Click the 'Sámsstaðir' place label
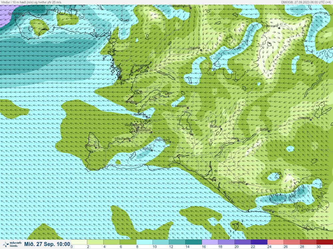This screenshot has width=333, height=249. point(238,182)
